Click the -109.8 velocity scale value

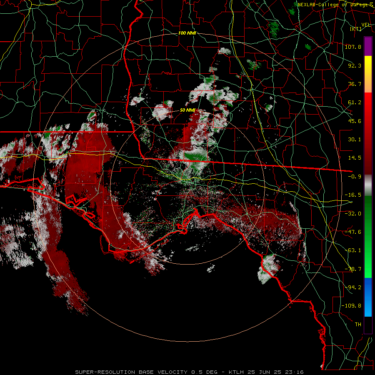pos(351,306)
